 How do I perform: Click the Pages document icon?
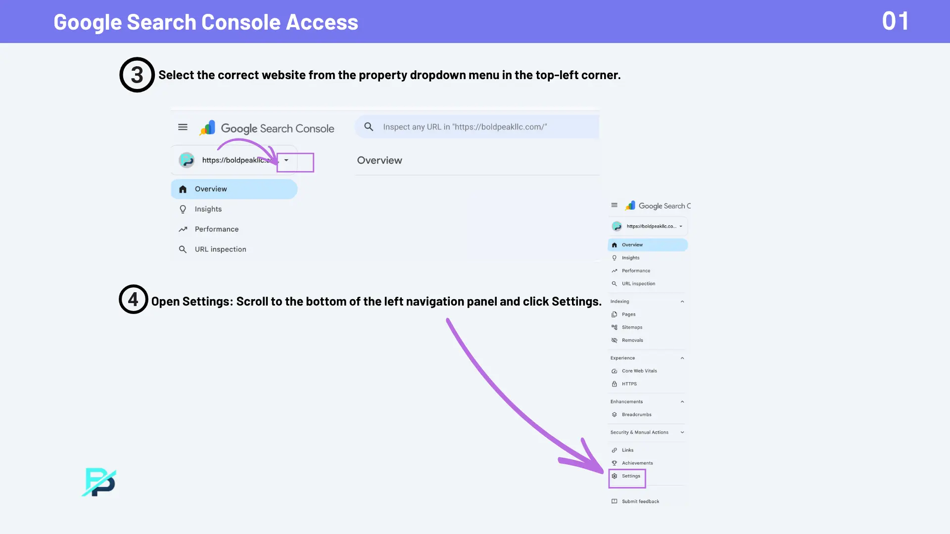614,314
